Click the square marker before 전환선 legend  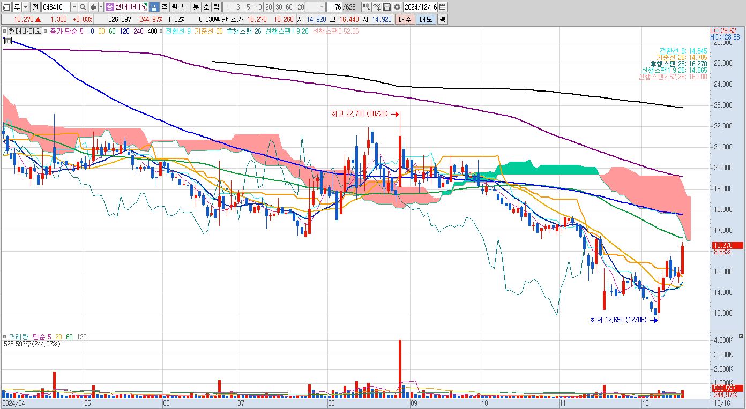pos(162,31)
